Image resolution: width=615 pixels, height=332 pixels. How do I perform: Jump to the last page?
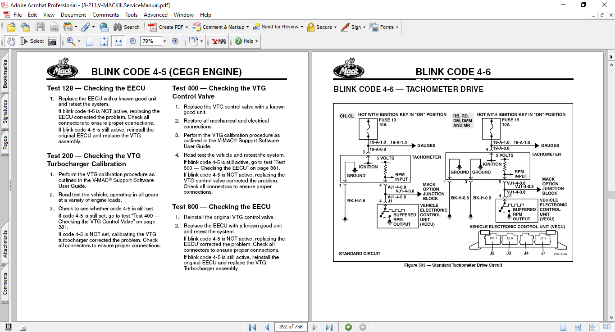tap(329, 327)
